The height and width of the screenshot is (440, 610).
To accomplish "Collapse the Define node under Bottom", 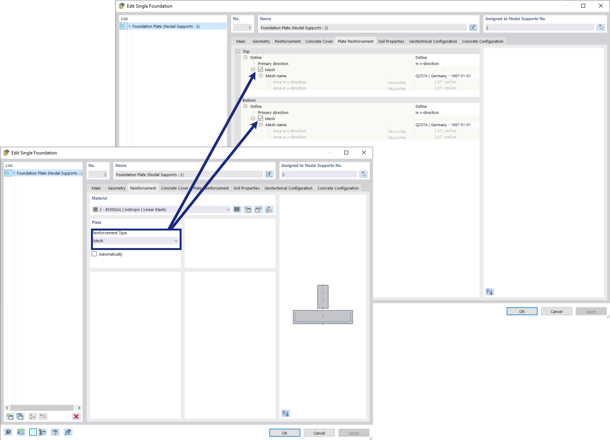I will pyautogui.click(x=245, y=106).
